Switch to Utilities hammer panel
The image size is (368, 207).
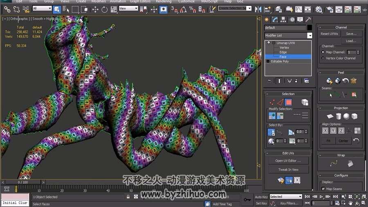tap(308, 20)
